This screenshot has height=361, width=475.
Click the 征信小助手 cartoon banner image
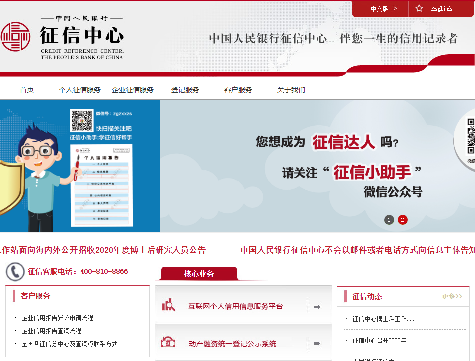(80, 166)
